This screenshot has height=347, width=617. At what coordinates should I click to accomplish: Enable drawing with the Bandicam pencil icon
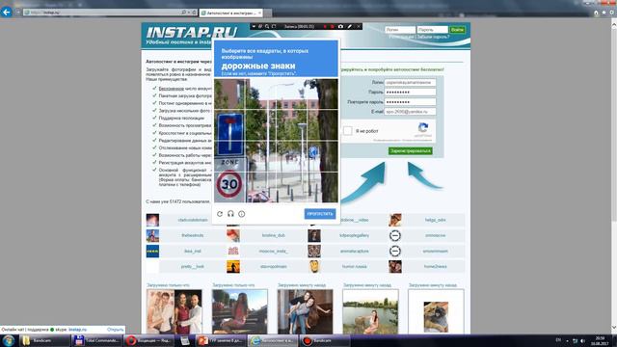(x=349, y=26)
